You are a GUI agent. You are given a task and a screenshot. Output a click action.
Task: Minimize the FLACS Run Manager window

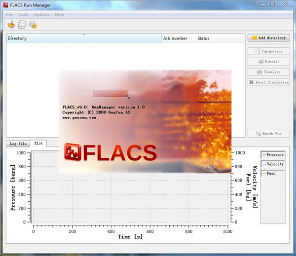click(x=263, y=3)
